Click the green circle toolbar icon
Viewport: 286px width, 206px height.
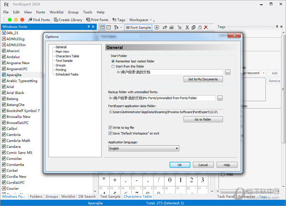(x=10, y=20)
